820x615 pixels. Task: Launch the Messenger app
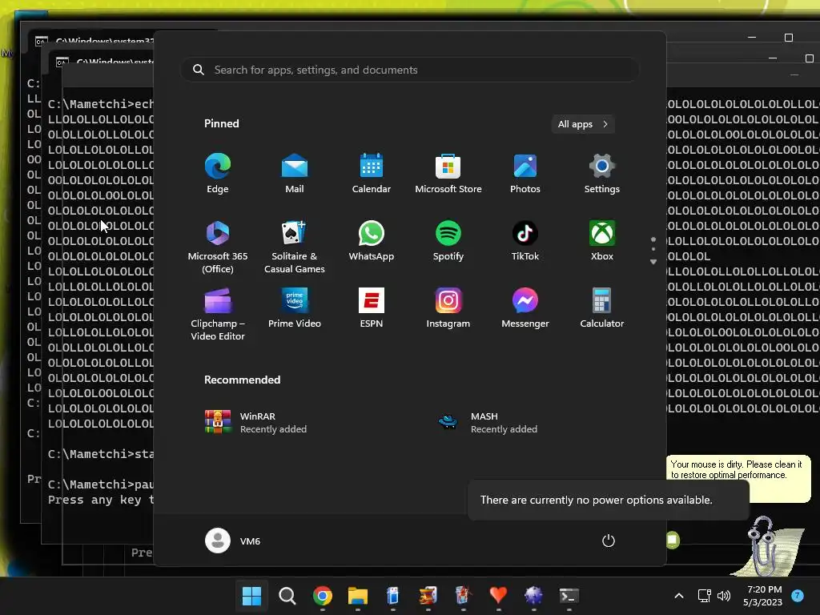pyautogui.click(x=525, y=308)
